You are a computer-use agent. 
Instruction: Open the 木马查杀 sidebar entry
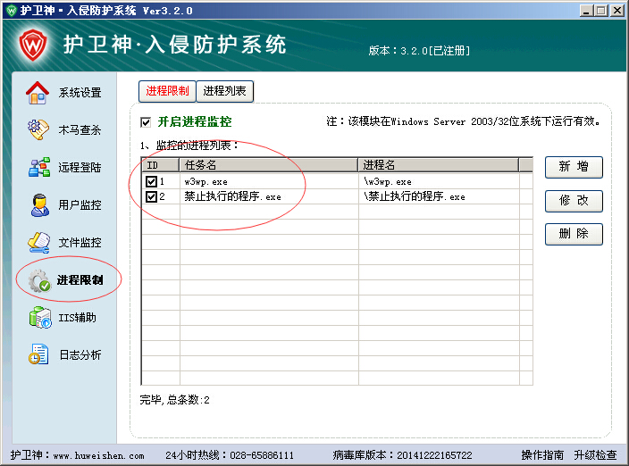(x=80, y=129)
